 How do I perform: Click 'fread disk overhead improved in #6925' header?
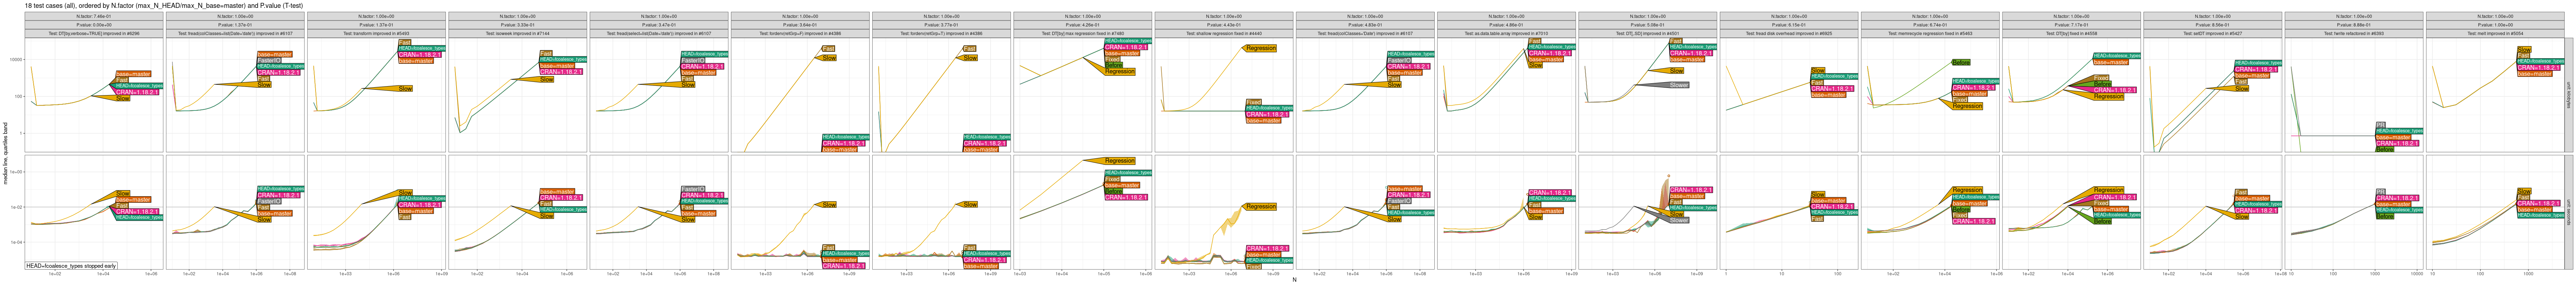pos(1788,33)
